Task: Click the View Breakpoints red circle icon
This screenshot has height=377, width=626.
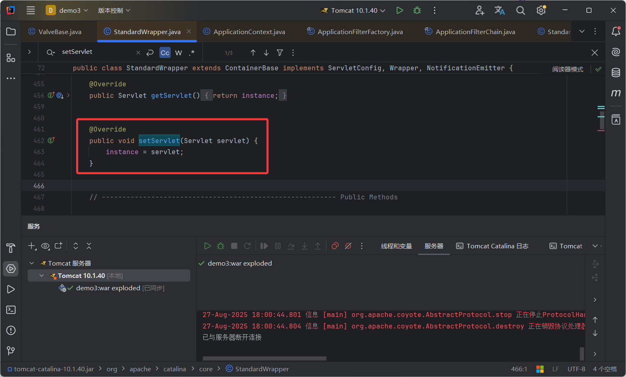Action: pos(335,246)
